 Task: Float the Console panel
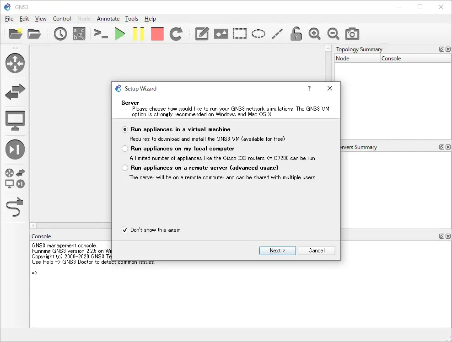(x=441, y=236)
